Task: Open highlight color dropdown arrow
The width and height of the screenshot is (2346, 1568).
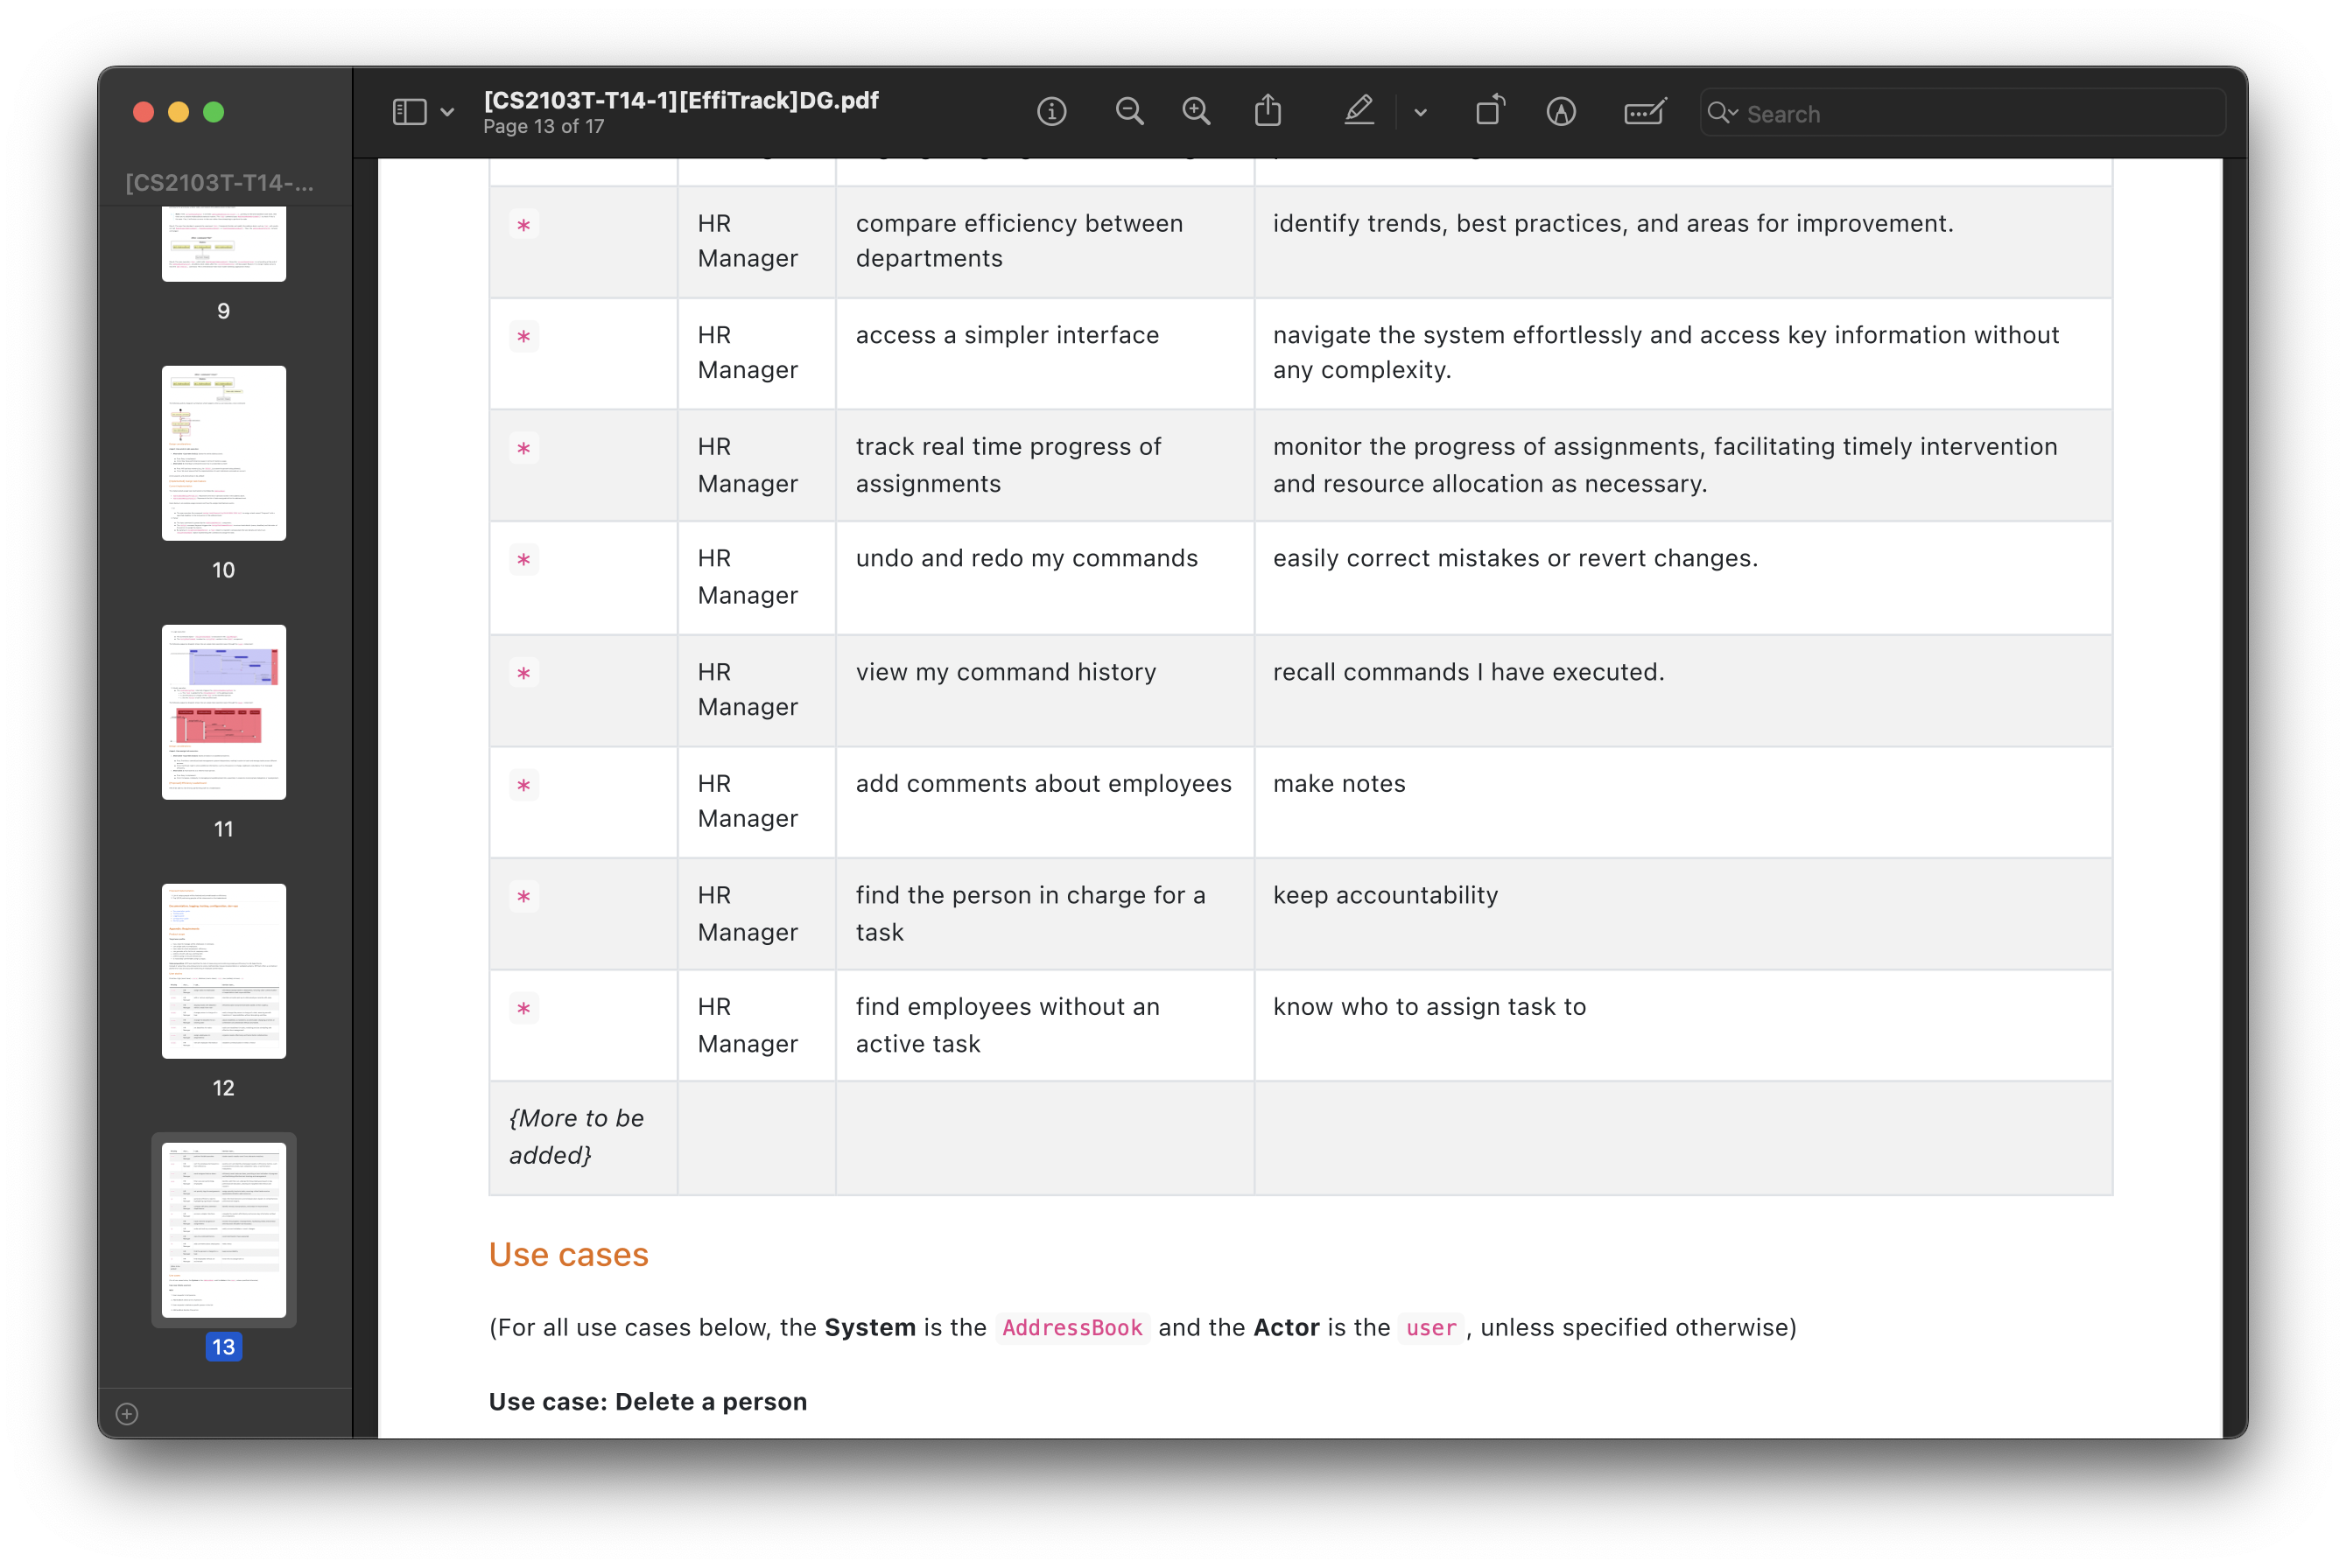Action: click(x=1420, y=112)
